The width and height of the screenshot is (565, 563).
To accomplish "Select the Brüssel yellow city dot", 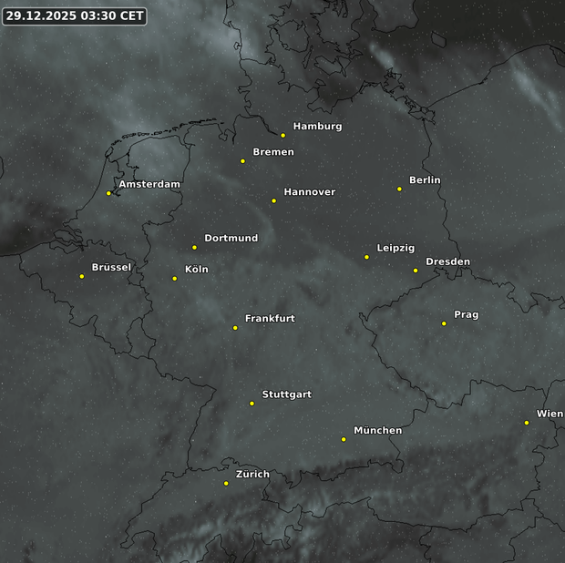I will point(82,276).
